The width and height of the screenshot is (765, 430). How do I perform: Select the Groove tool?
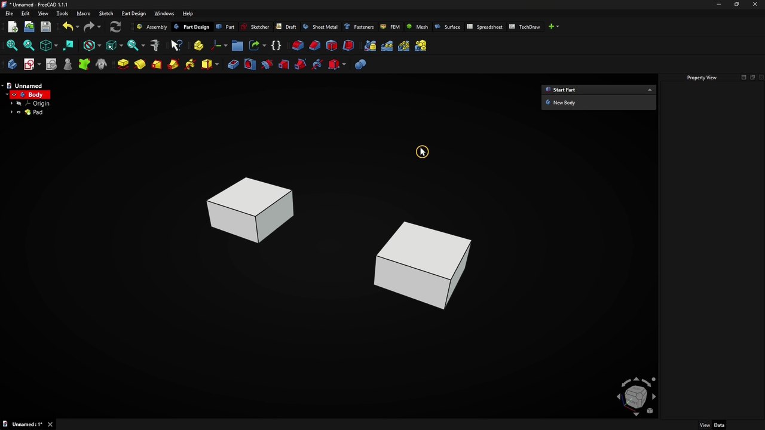tap(267, 64)
